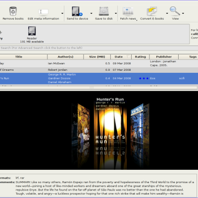Click Save to disk drive icon
Screen dimensions: 198x198
click(x=104, y=11)
